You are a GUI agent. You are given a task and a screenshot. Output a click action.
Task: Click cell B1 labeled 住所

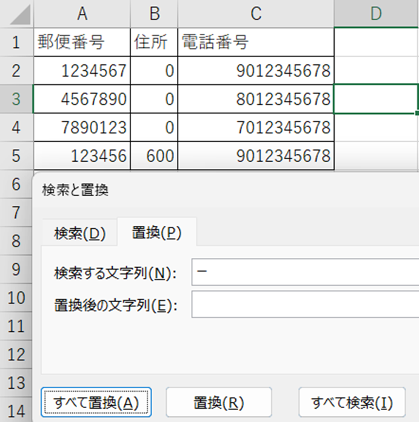click(x=154, y=42)
